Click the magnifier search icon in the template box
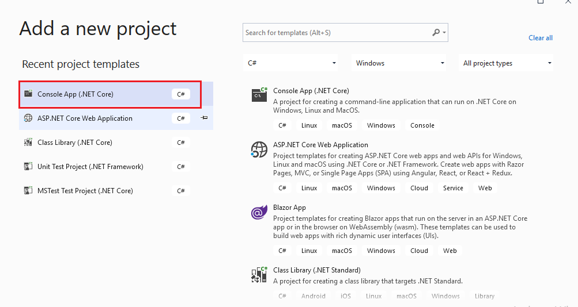 tap(436, 32)
